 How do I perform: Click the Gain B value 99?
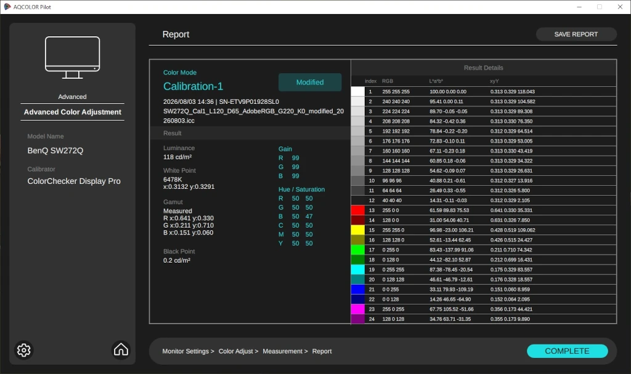(295, 176)
